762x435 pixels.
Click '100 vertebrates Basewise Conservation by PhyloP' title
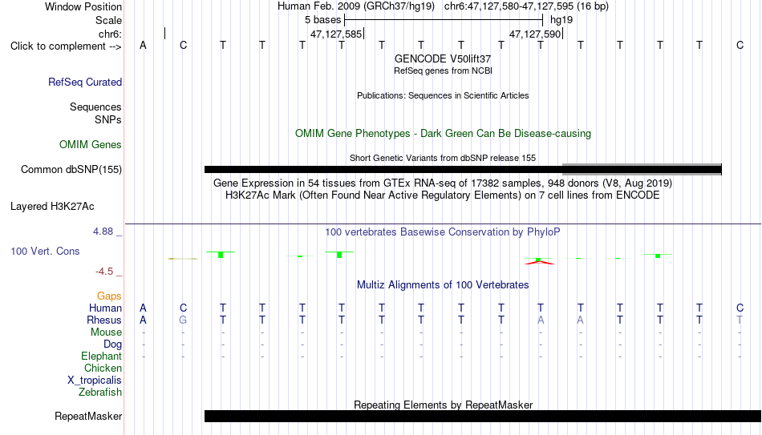pyautogui.click(x=443, y=232)
